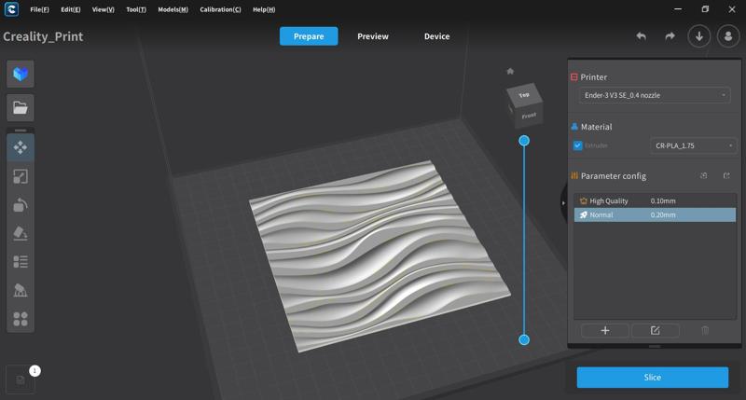This screenshot has width=746, height=400.
Task: Click the Front face of view cube
Action: point(529,116)
